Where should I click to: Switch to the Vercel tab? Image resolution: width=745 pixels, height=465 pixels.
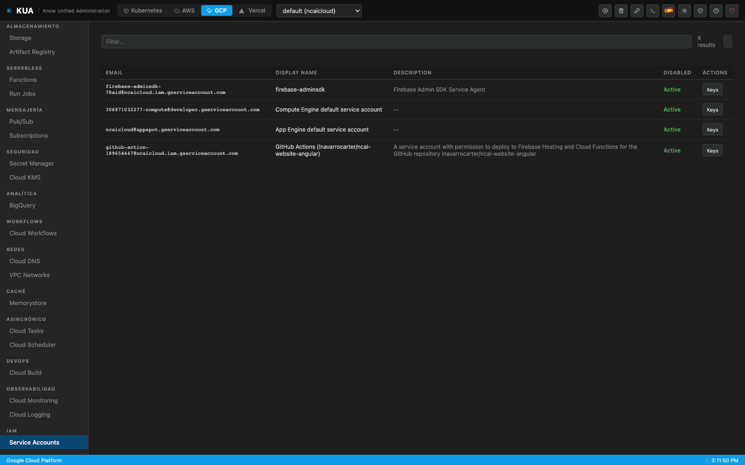coord(252,11)
